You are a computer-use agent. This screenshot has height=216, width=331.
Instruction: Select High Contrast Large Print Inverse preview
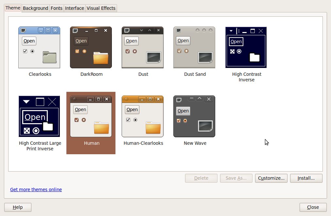coord(39,116)
